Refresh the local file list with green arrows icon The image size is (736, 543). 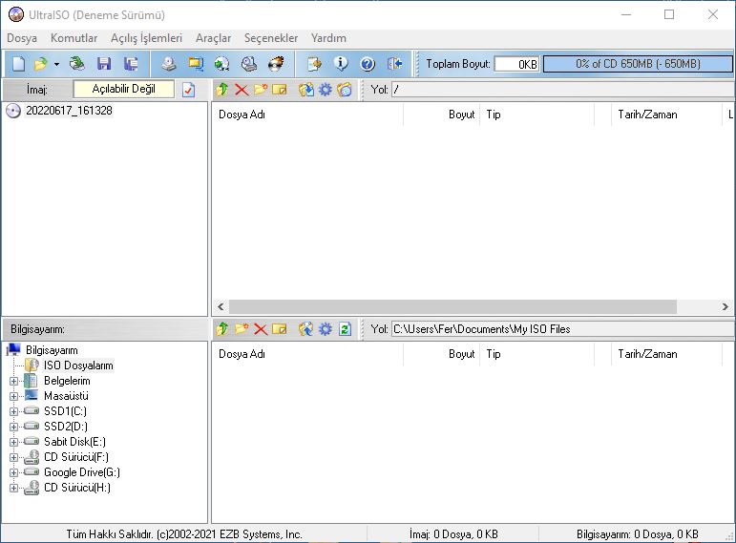click(345, 329)
